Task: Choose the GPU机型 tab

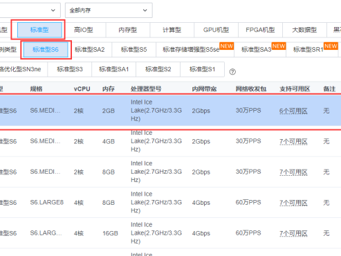Action: click(216, 30)
